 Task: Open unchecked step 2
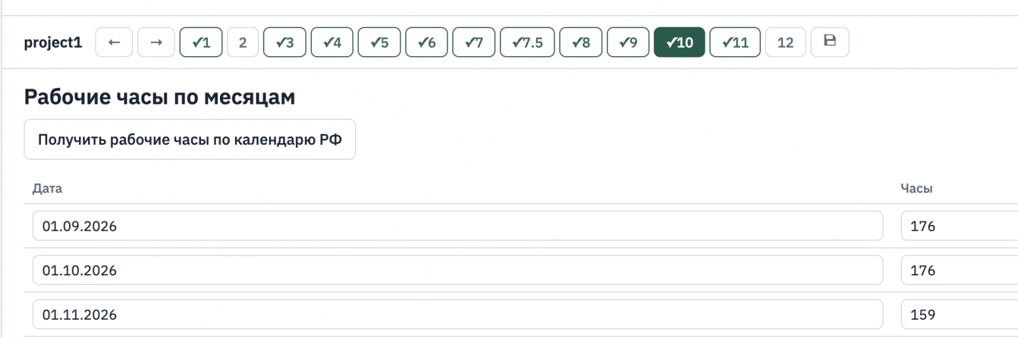[243, 42]
